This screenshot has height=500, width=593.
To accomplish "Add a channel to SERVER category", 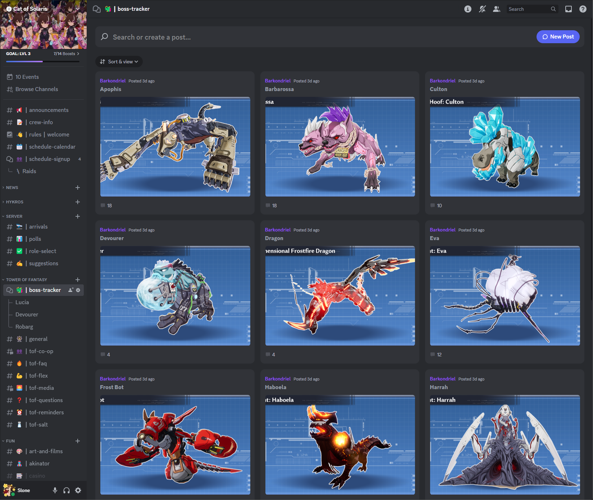I will pos(78,216).
